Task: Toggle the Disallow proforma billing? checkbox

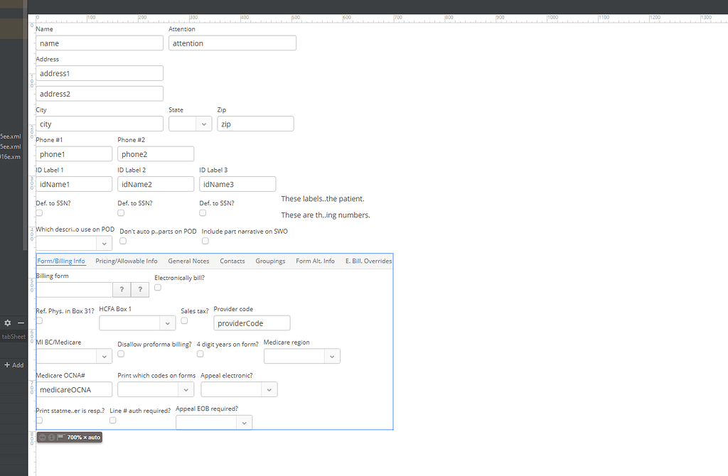Action: [121, 353]
